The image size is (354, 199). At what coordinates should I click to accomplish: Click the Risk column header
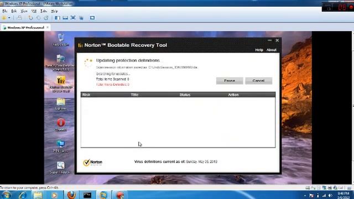tap(86, 95)
